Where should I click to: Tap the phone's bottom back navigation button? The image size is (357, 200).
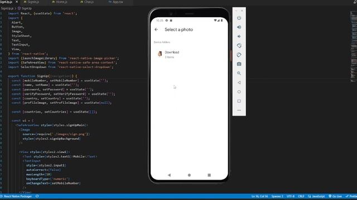point(169,175)
